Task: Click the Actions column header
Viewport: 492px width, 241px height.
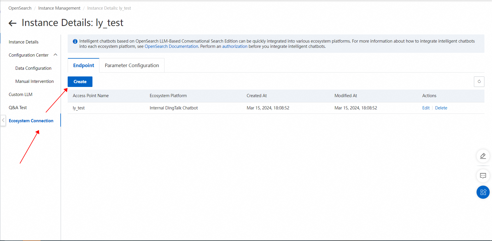Action: [x=429, y=96]
